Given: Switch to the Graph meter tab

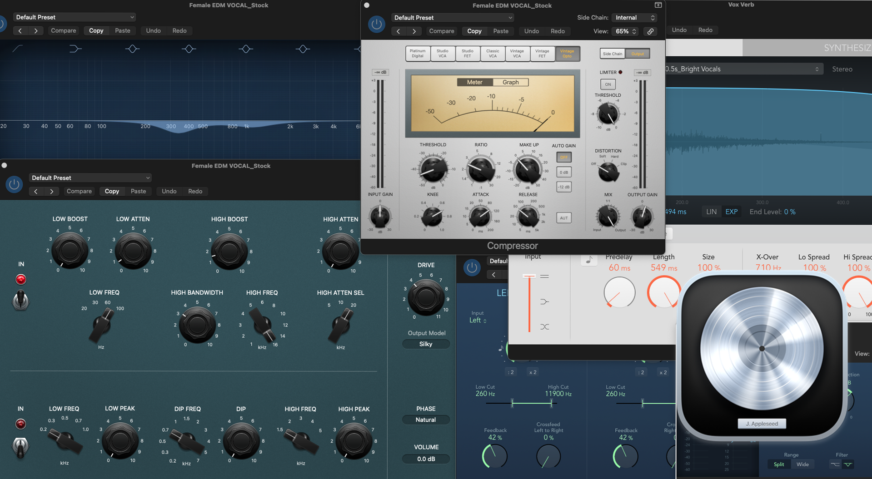Looking at the screenshot, I should pos(510,82).
